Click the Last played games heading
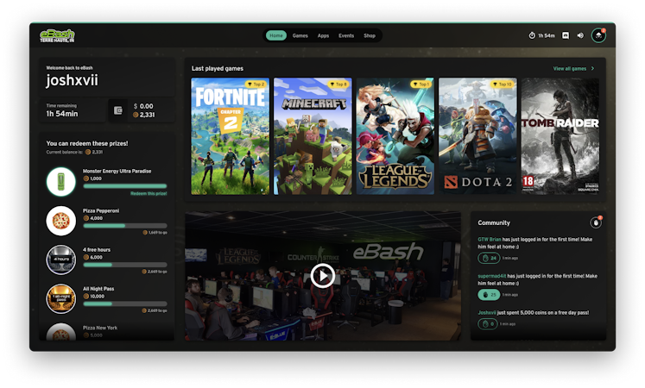 [x=218, y=69]
